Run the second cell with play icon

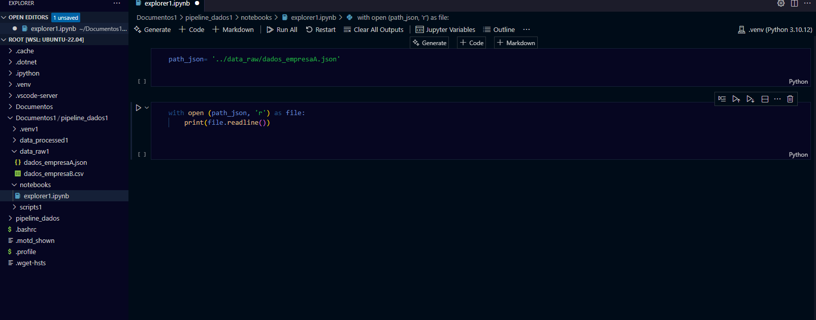[138, 108]
